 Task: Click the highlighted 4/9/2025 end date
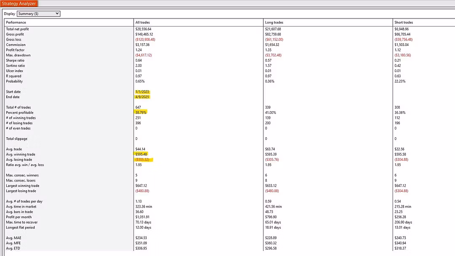pos(142,97)
